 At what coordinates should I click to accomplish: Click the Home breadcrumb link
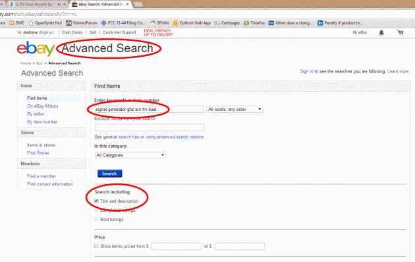pos(26,63)
